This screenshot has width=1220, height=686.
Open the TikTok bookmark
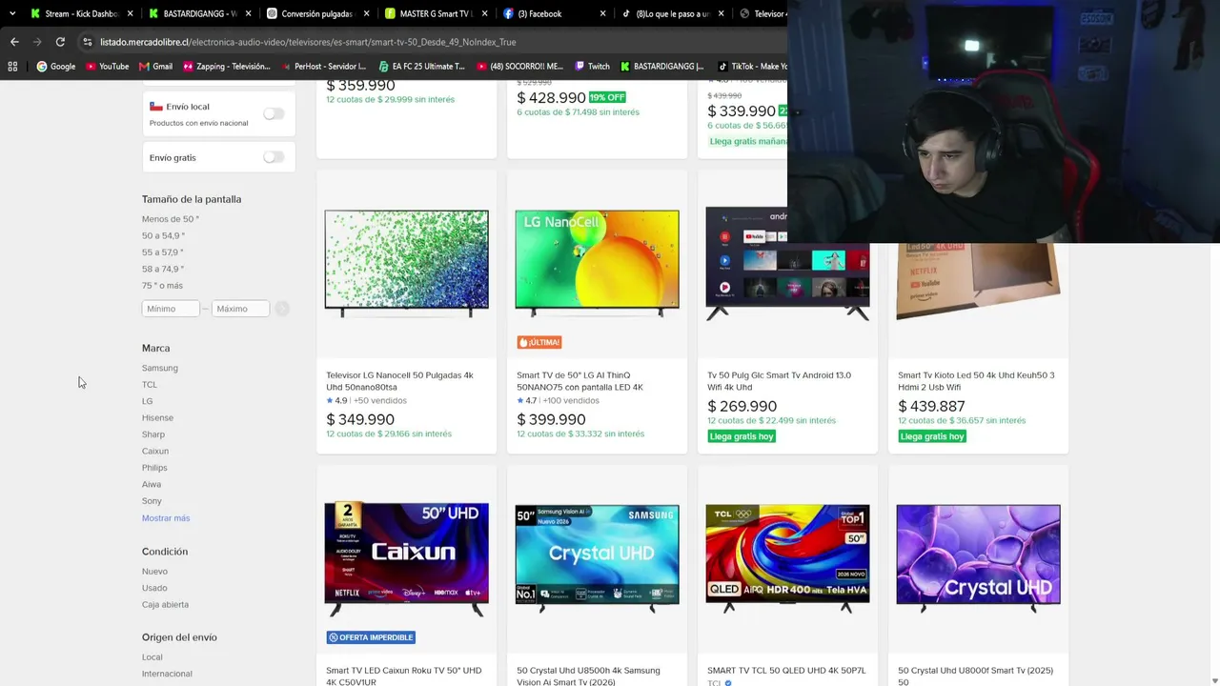[x=751, y=67]
